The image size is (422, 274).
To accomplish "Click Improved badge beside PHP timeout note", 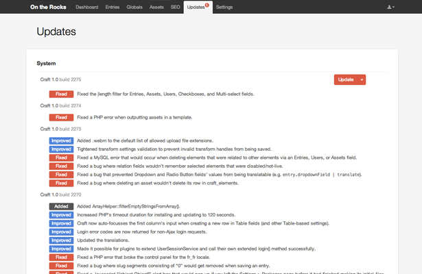I will click(61, 215).
